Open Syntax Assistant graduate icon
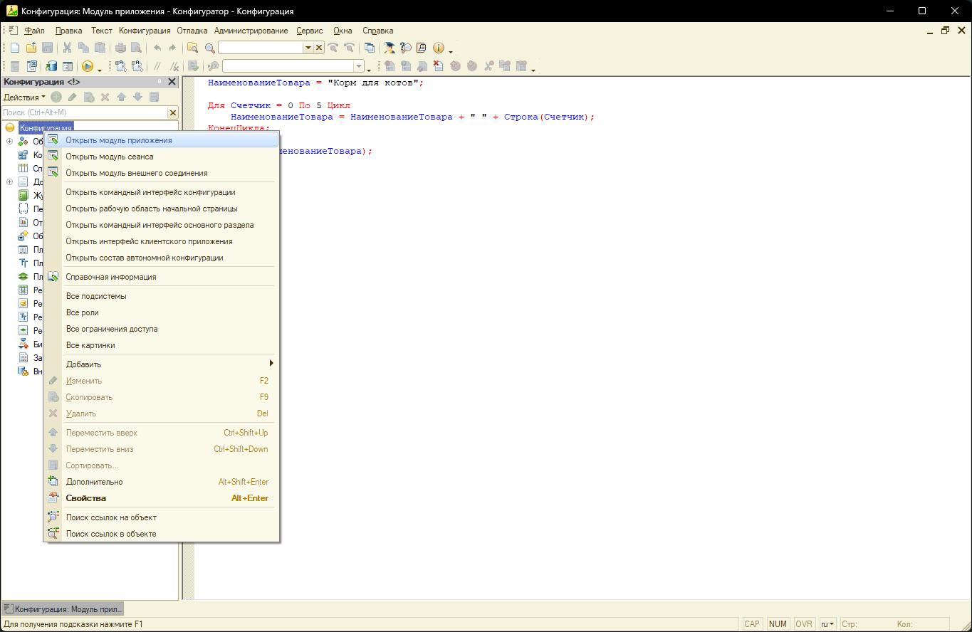The image size is (972, 632). [x=390, y=48]
